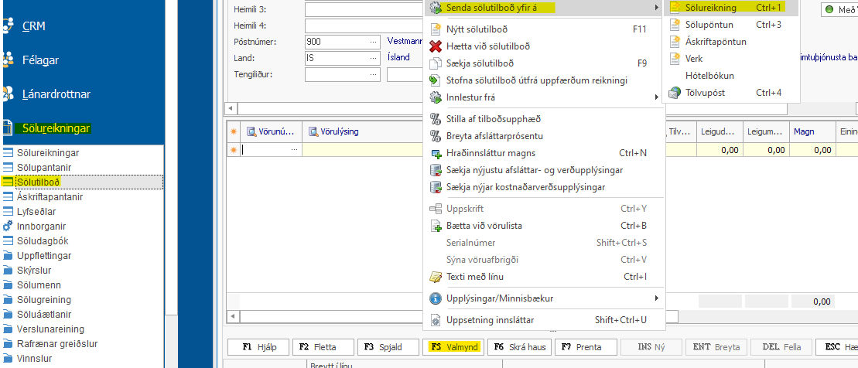Click the Tölvupóst email icon in submenu
The image size is (858, 368).
[675, 93]
